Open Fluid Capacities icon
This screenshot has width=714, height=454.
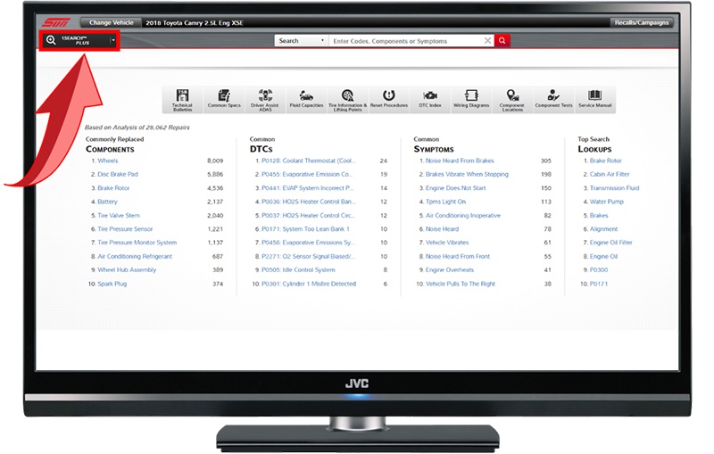tap(306, 100)
